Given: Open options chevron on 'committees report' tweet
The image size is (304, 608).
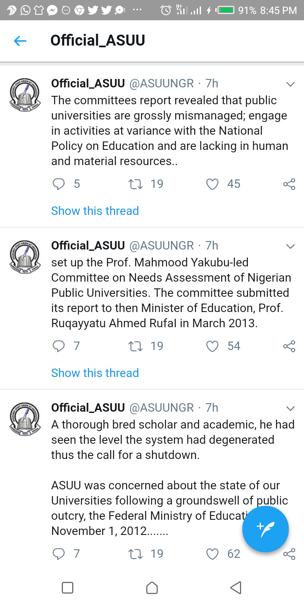Looking at the screenshot, I should click(290, 84).
